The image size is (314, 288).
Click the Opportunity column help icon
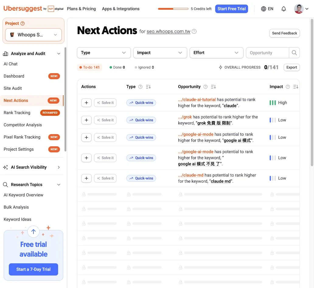(x=205, y=87)
